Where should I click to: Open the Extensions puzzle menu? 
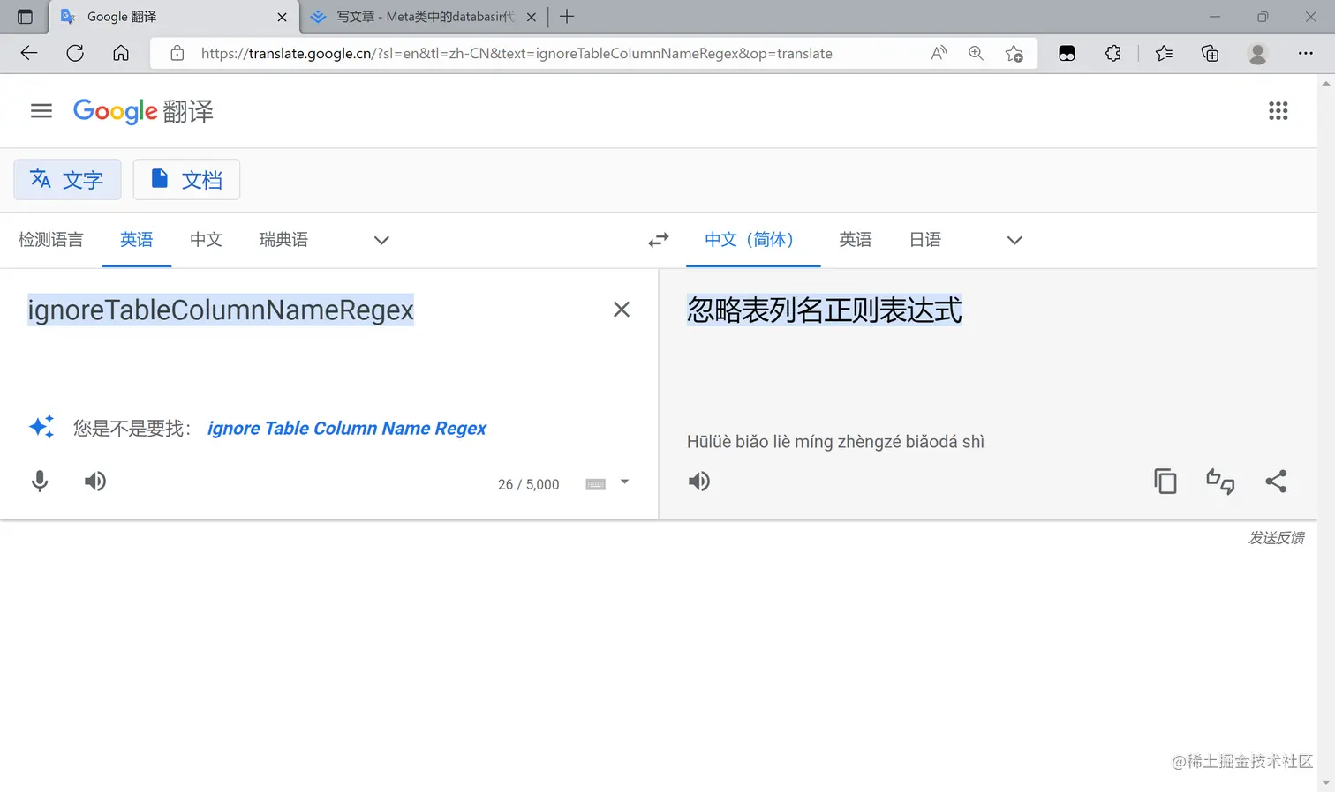pos(1113,53)
